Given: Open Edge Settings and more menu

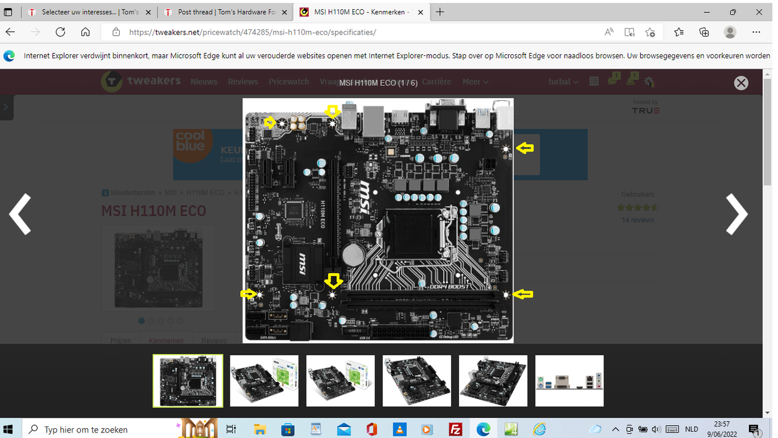Looking at the screenshot, I should coord(756,32).
